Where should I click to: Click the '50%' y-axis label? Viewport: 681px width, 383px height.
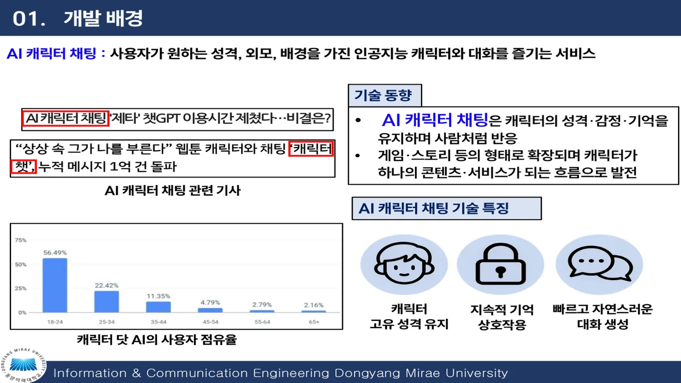21,264
